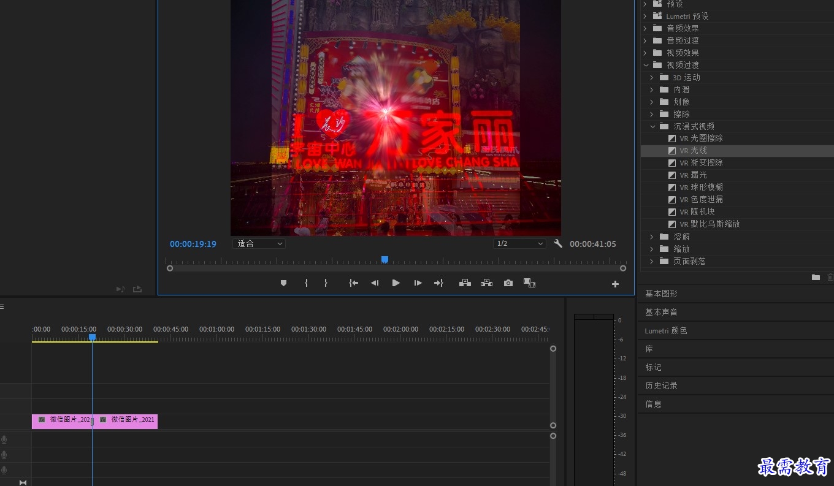
Task: Open Program monitor settings wrench
Action: pos(557,243)
